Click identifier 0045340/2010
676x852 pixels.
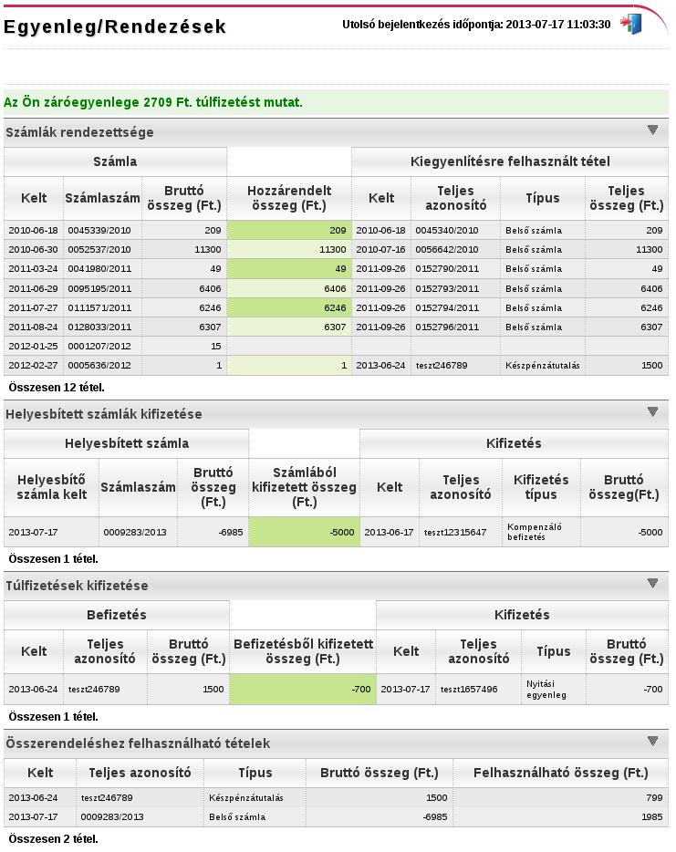click(x=447, y=231)
